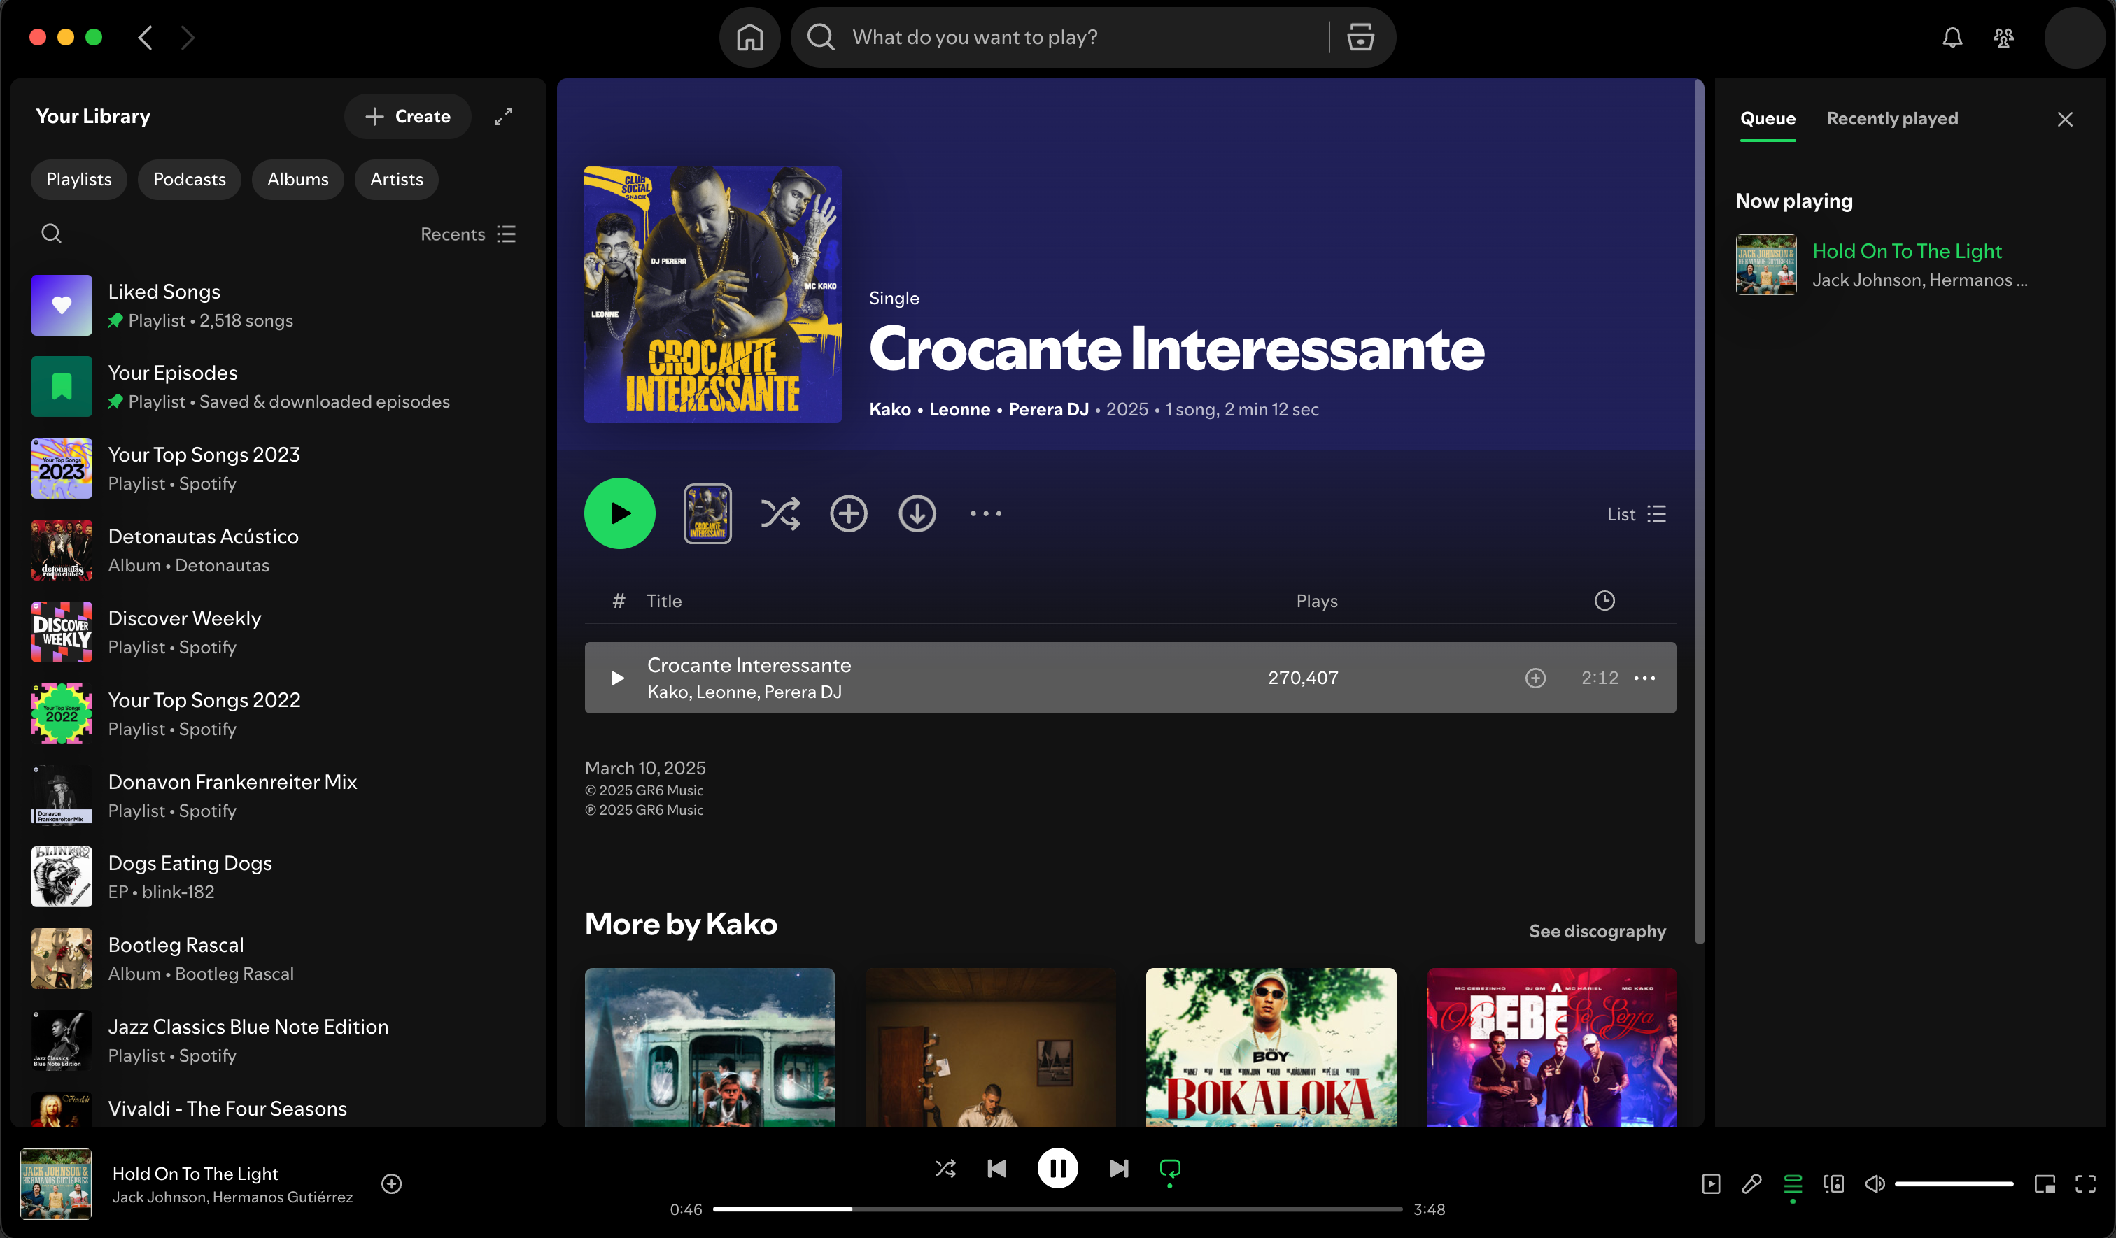
Task: Open the List view options dropdown
Action: [x=1636, y=513]
